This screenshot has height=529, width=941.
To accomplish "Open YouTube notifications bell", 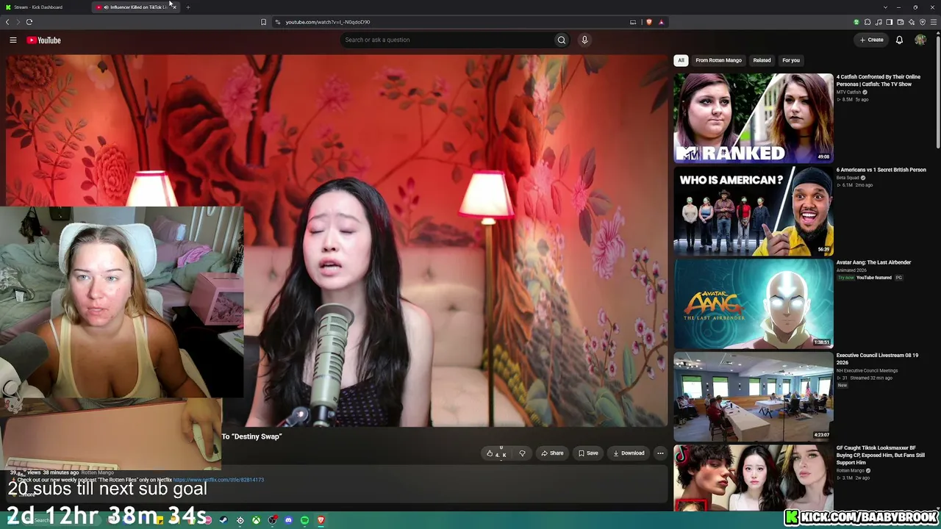I will click(x=899, y=40).
